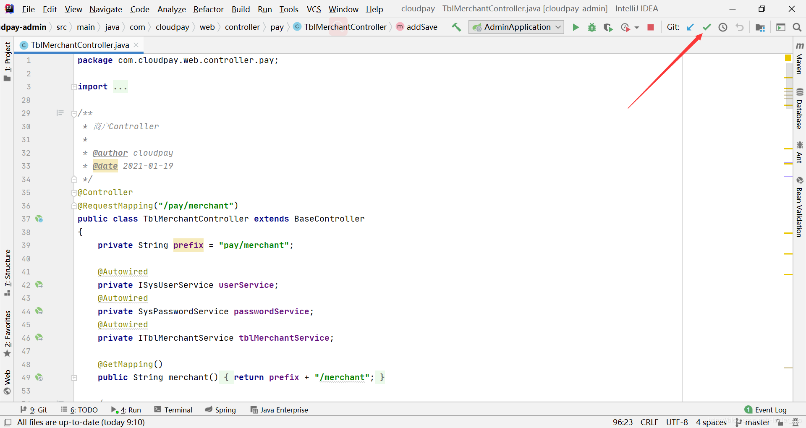The image size is (806, 428).
Task: Open the AdminApplication run configuration dropdown
Action: pyautogui.click(x=516, y=27)
